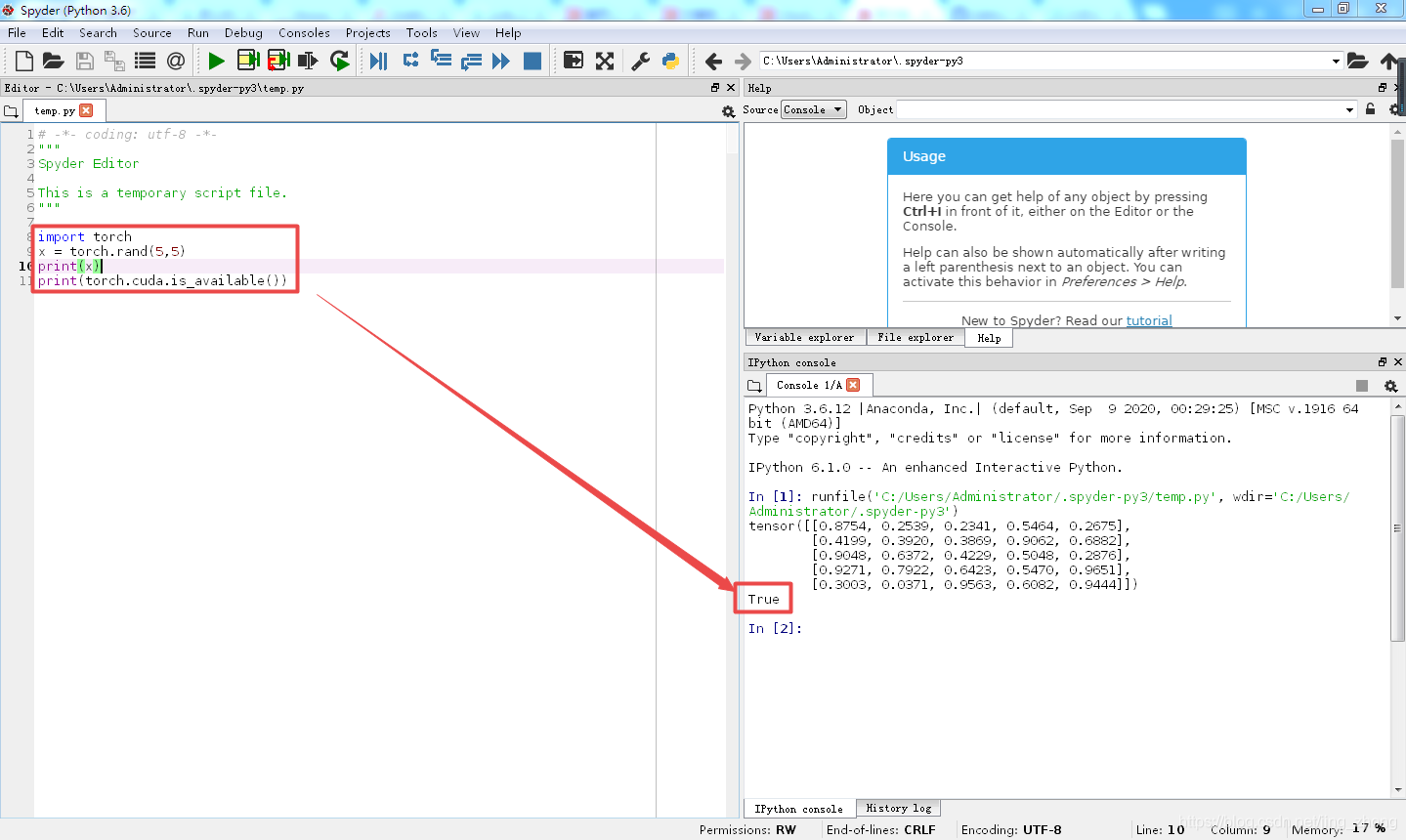Step return debug icon
The height and width of the screenshot is (840, 1406).
[471, 61]
